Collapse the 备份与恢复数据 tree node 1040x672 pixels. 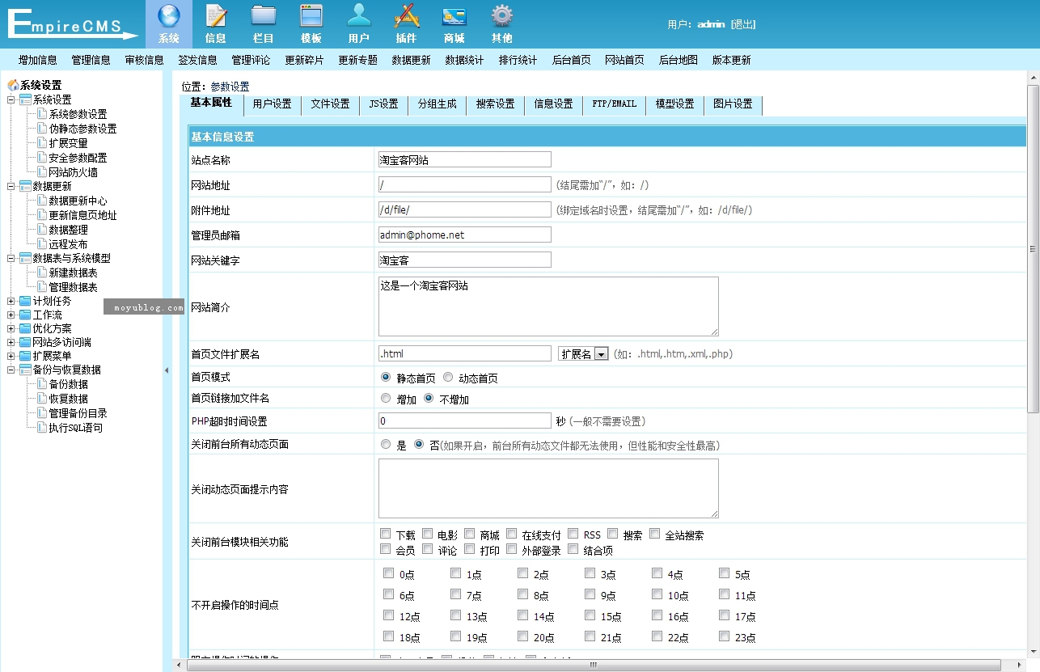click(x=11, y=370)
